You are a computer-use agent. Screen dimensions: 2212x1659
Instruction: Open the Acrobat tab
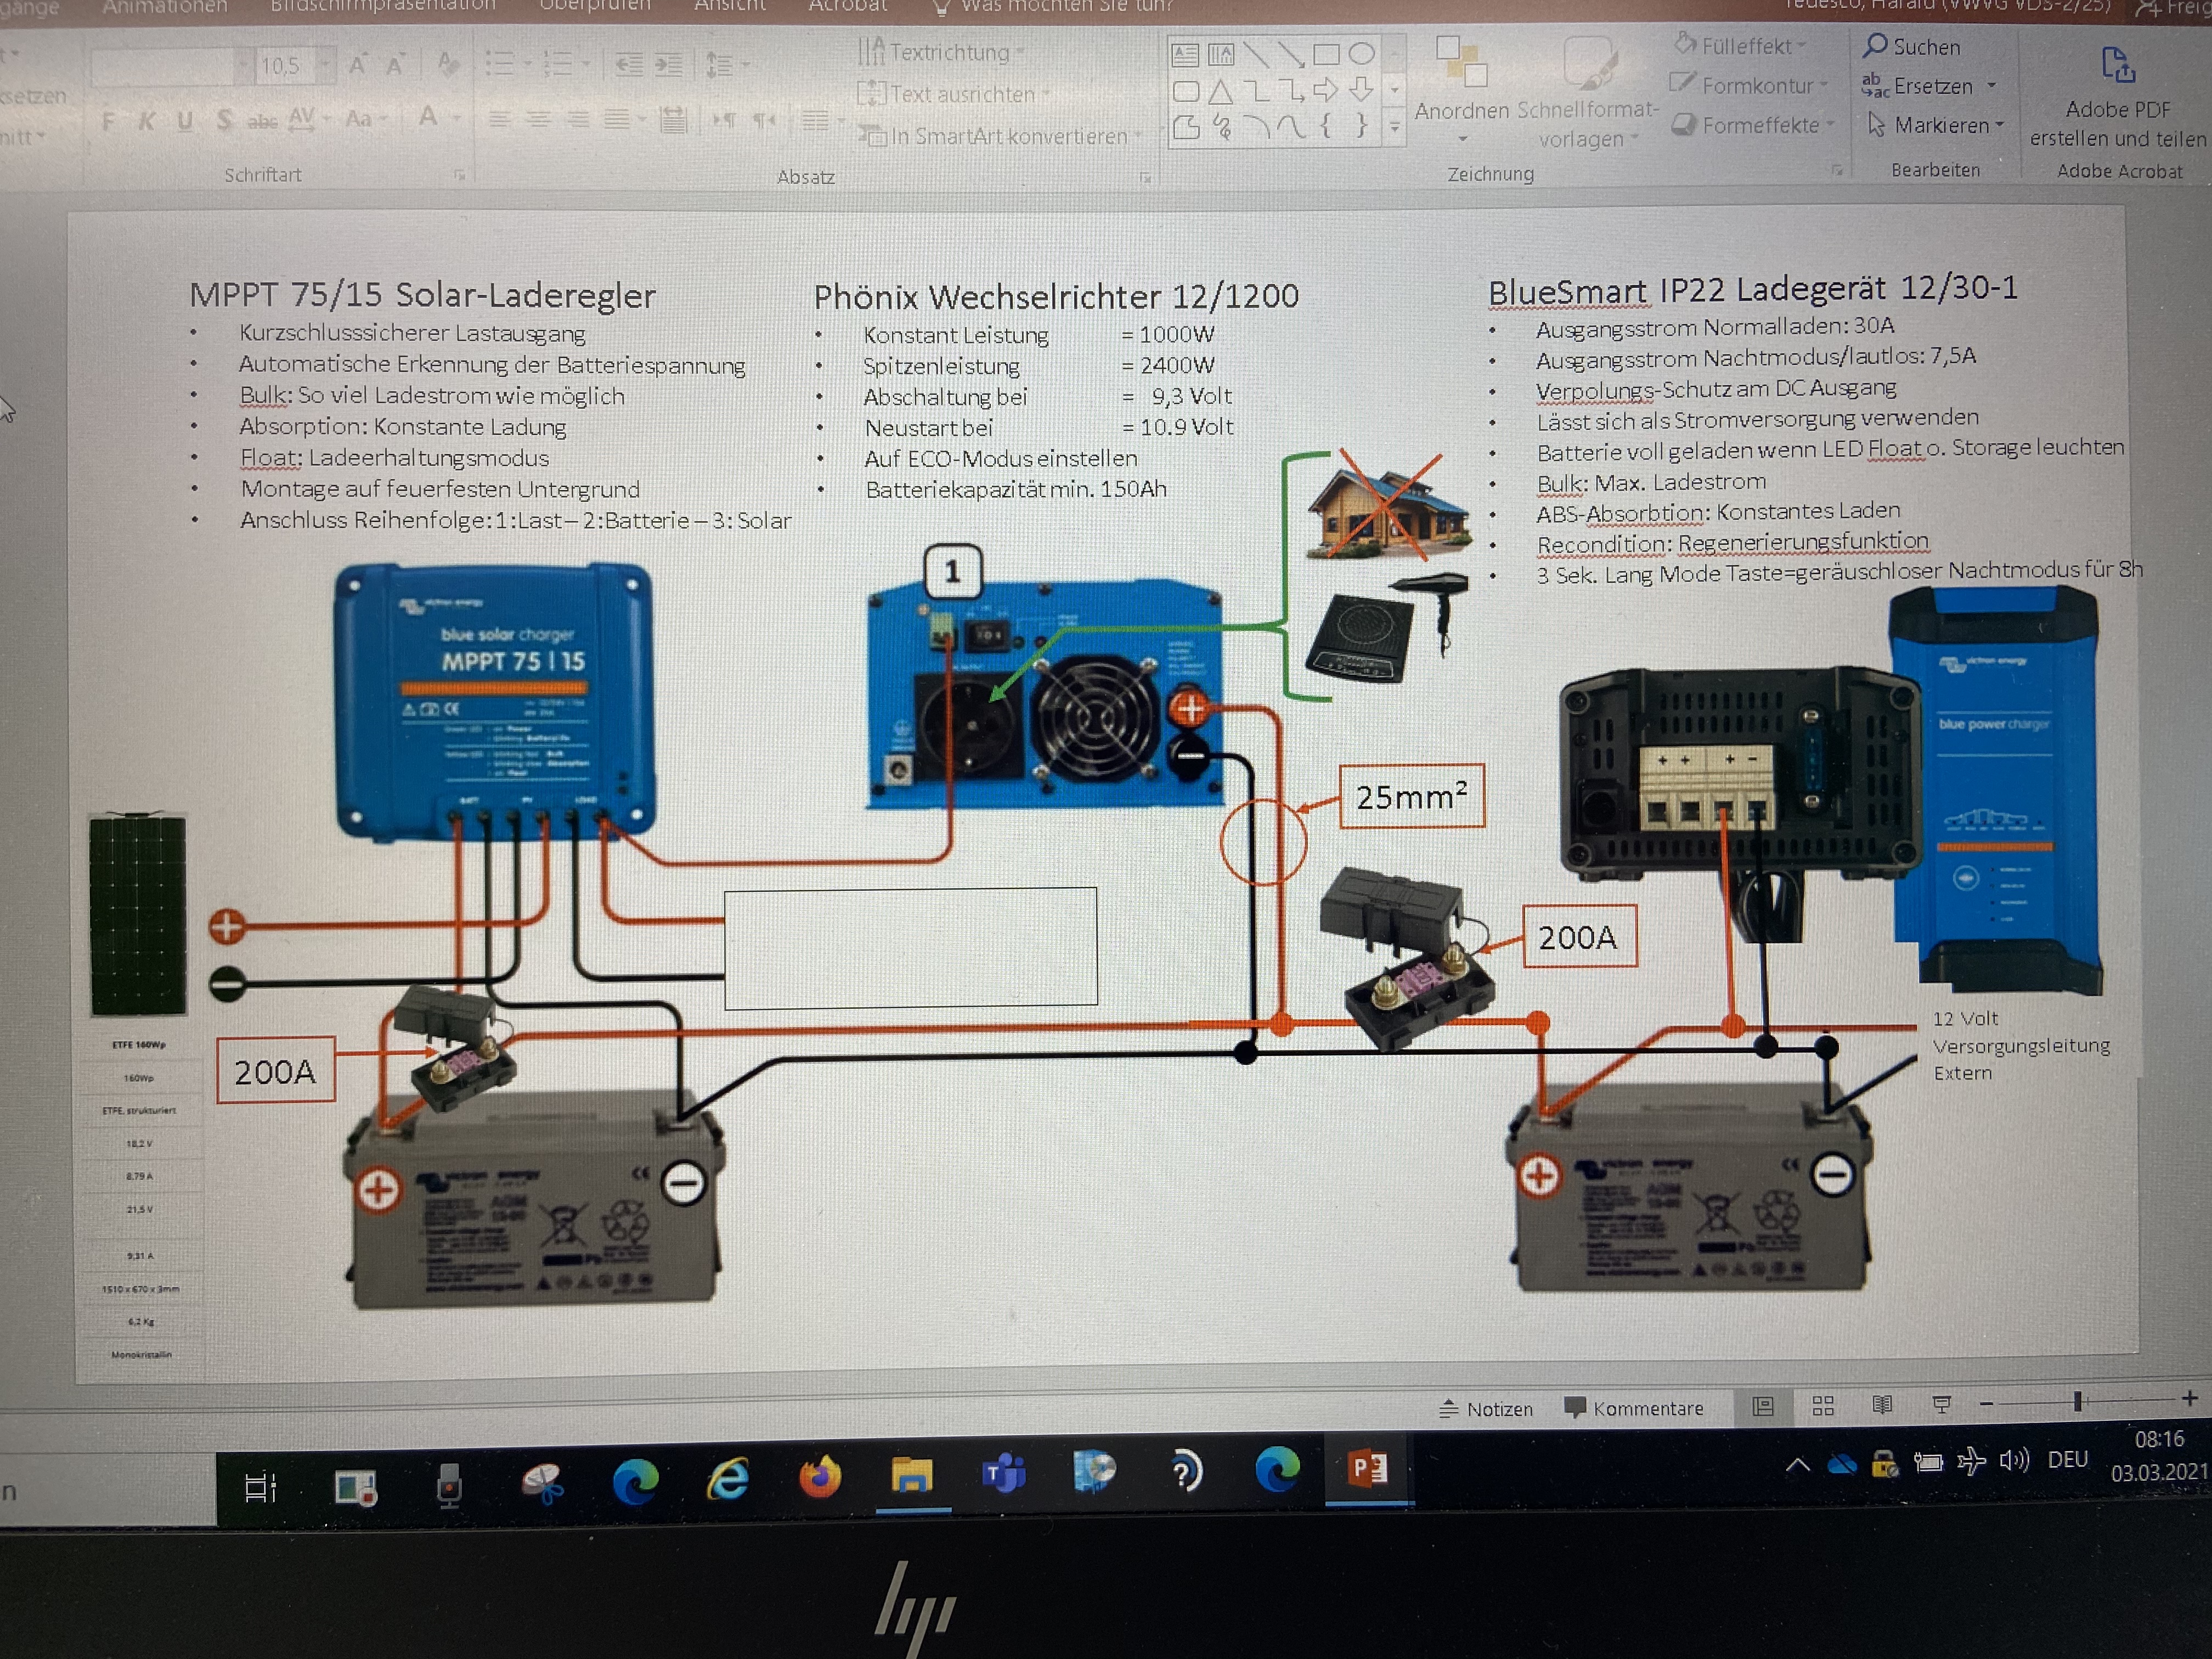tap(848, 6)
